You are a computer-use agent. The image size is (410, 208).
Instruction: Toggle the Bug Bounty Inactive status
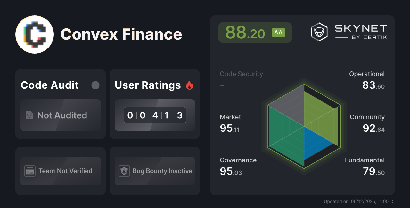pos(154,171)
